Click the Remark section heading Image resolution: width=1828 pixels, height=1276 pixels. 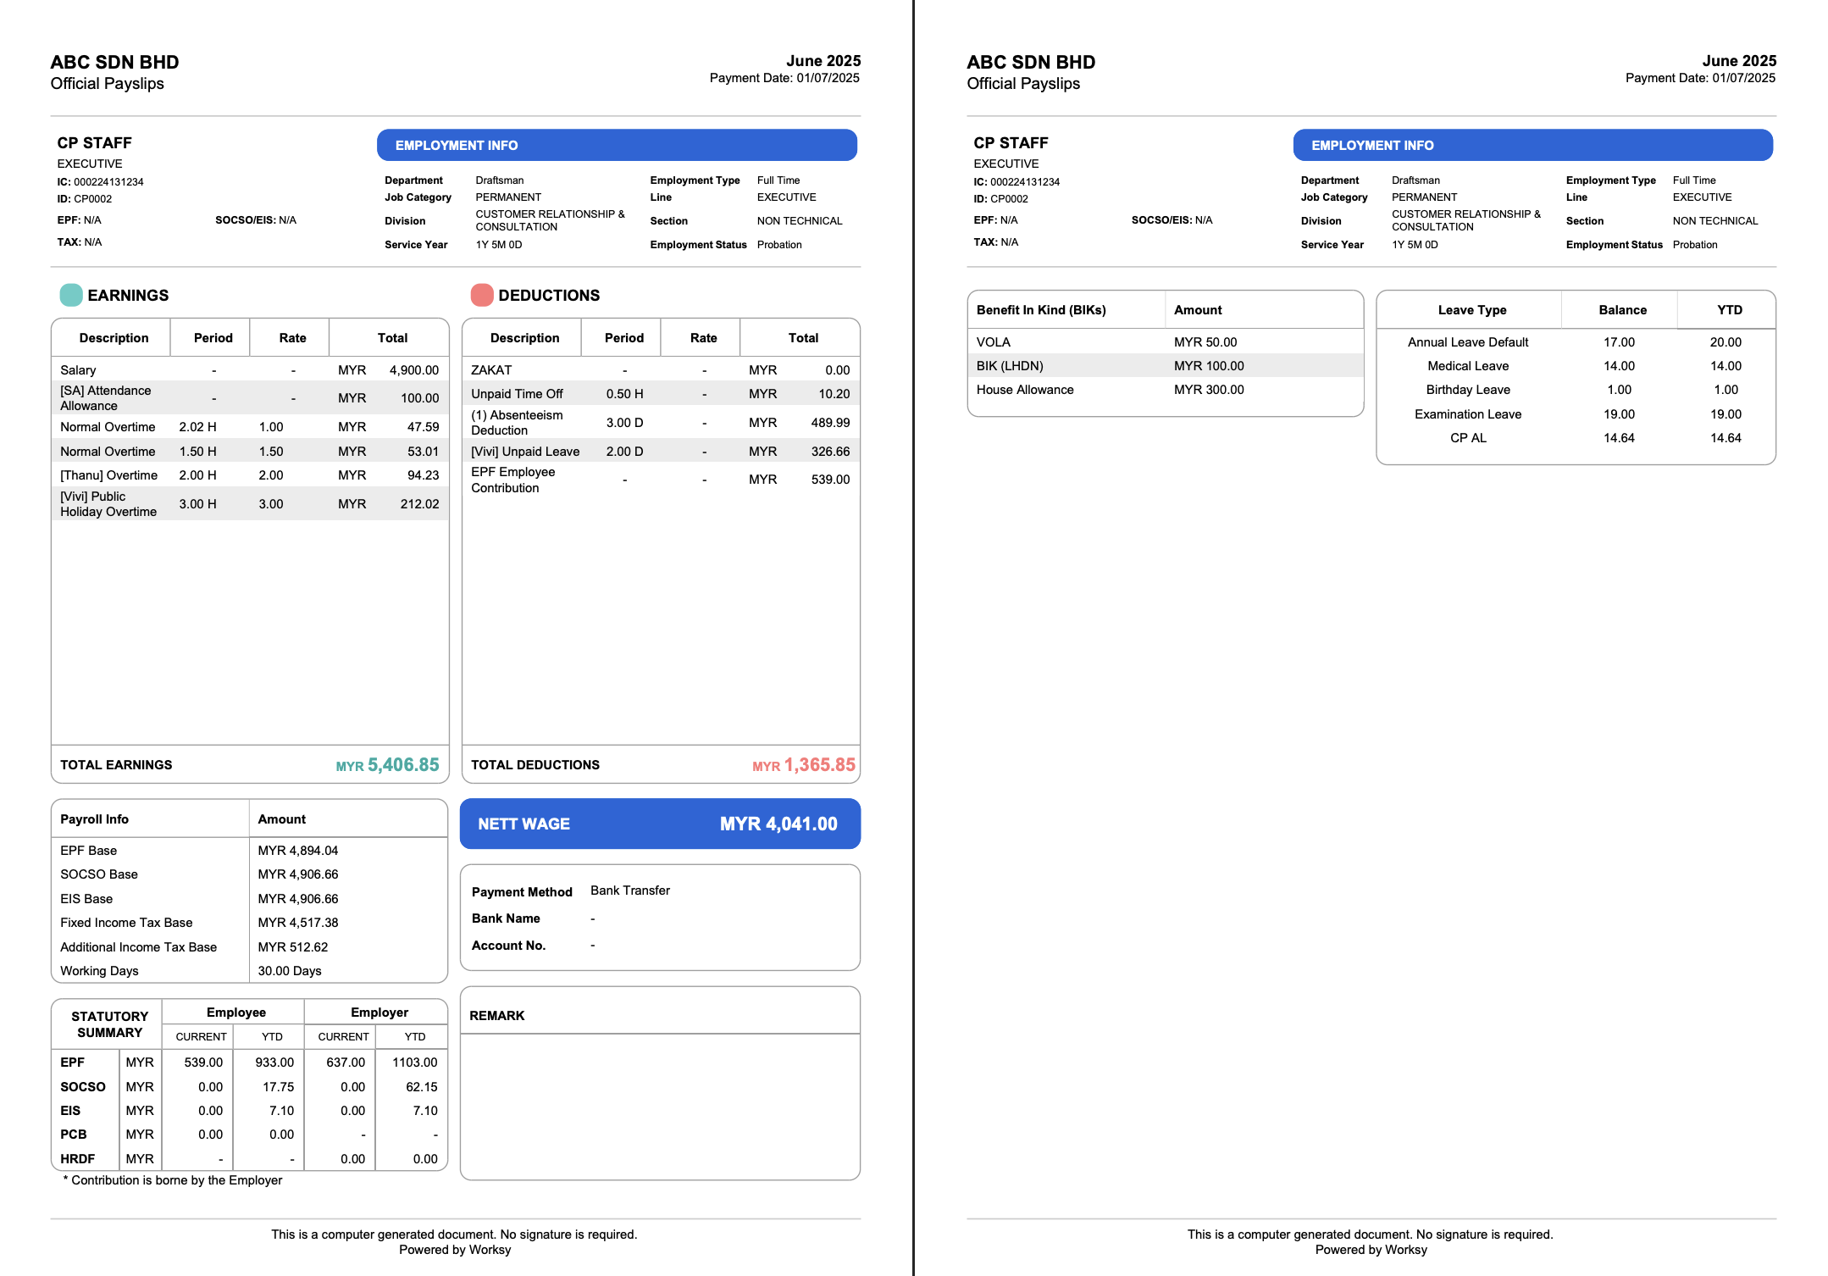(x=497, y=1016)
